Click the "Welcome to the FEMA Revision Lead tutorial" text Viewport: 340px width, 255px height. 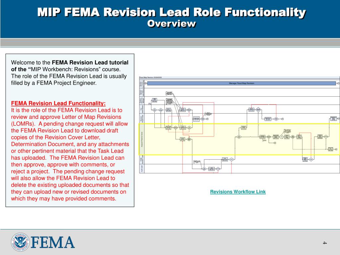(70, 62)
